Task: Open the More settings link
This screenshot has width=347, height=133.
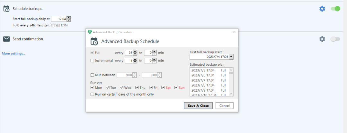Action: (13, 54)
